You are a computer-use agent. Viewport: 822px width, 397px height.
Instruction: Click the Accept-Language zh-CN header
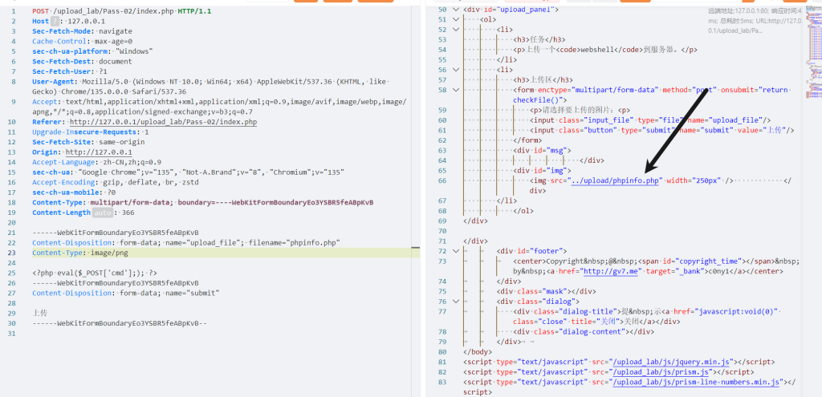click(x=96, y=162)
